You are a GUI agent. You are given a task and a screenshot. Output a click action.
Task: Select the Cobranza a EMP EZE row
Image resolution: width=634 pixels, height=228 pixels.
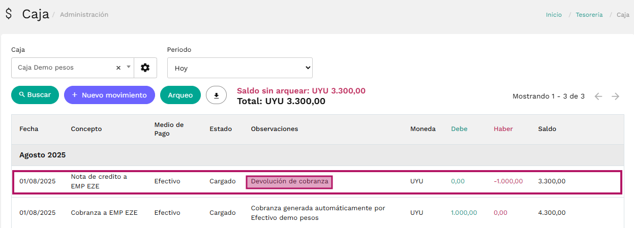[317, 213]
